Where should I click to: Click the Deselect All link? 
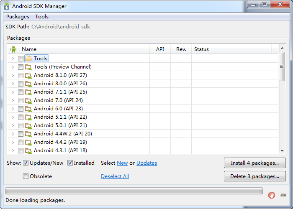click(115, 176)
